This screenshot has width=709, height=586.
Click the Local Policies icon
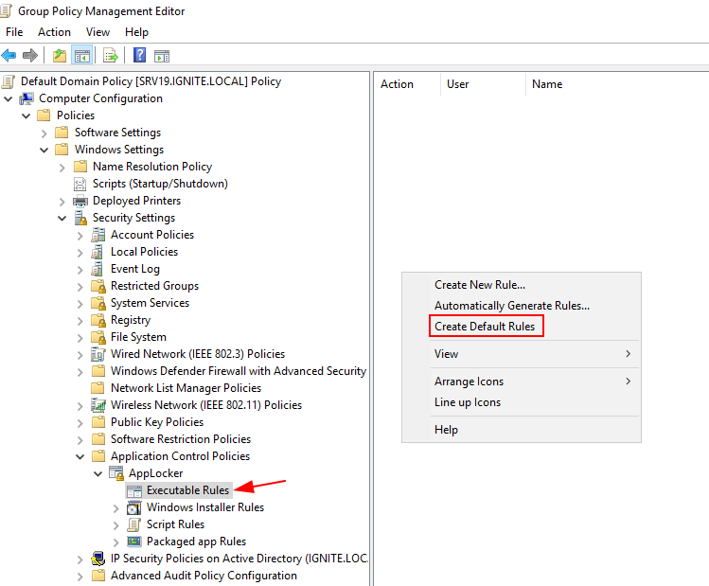97,252
